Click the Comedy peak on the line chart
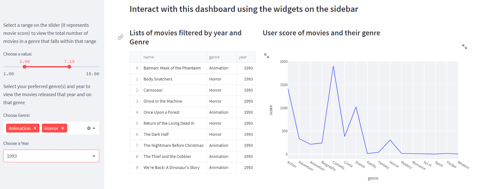This screenshot has height=189, width=478. pyautogui.click(x=333, y=66)
